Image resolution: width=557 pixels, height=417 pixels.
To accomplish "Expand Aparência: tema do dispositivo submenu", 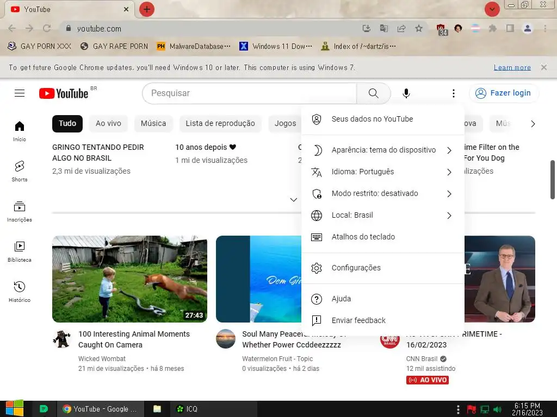I will (x=382, y=150).
